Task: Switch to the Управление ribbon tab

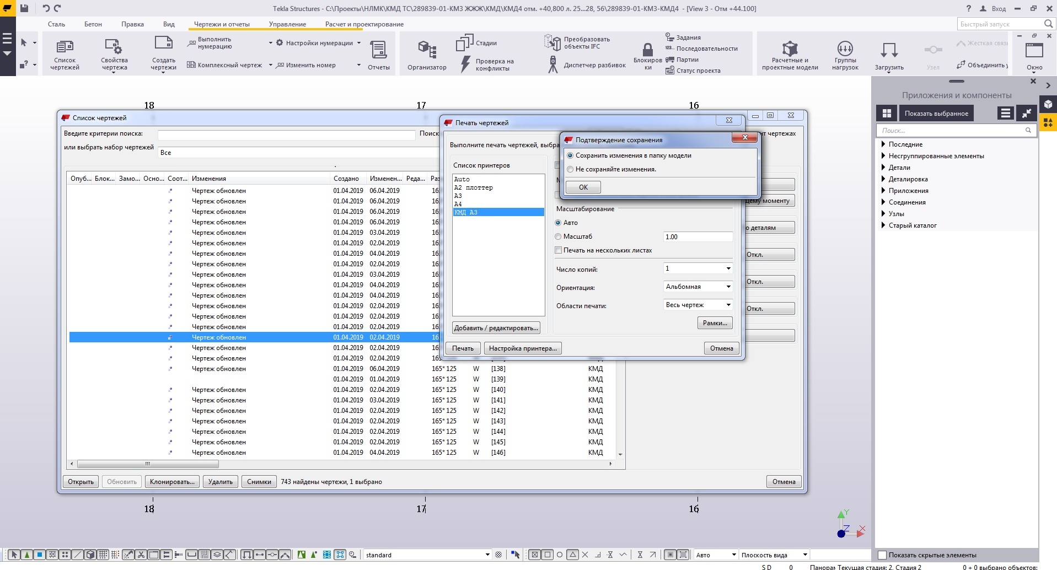Action: (287, 24)
